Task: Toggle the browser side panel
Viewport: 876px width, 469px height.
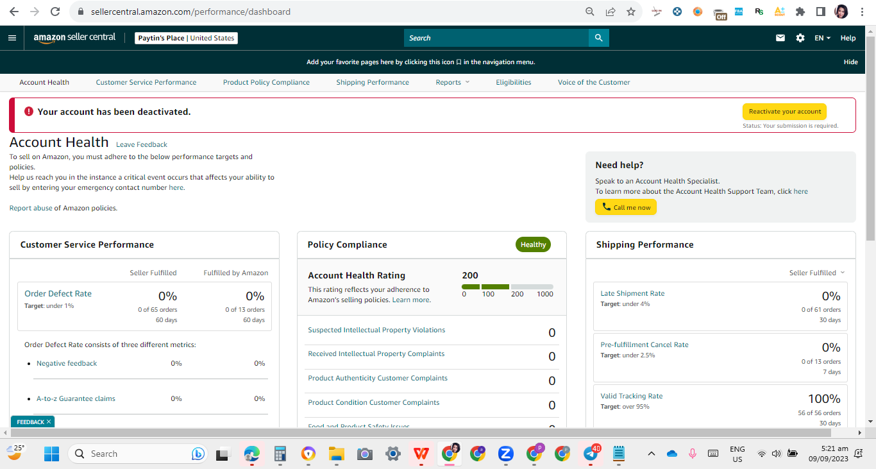Action: point(820,12)
